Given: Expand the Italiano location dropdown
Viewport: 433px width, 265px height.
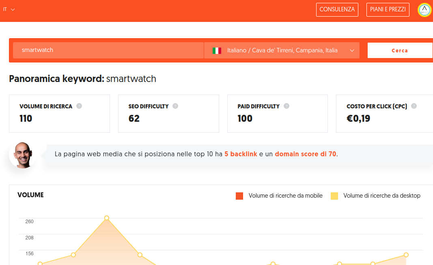Looking at the screenshot, I should (282, 50).
